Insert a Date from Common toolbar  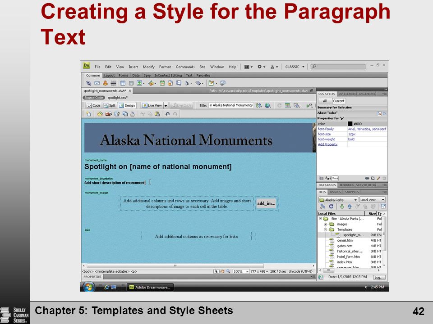(162, 83)
